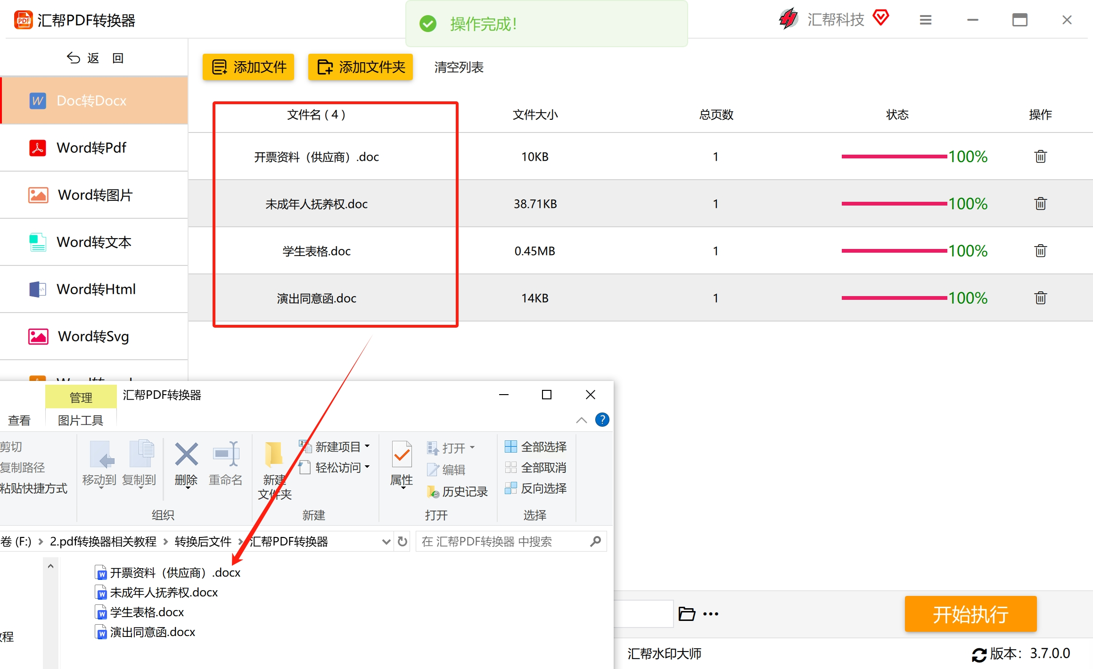1093x669 pixels.
Task: Expand the 新建项目 dropdown
Action: (367, 446)
